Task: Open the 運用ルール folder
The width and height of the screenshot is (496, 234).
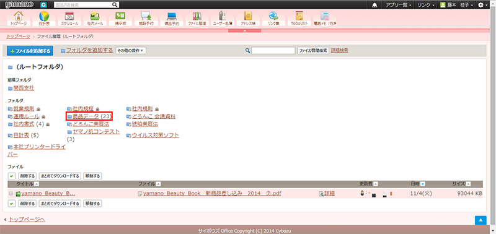Action: 26,116
